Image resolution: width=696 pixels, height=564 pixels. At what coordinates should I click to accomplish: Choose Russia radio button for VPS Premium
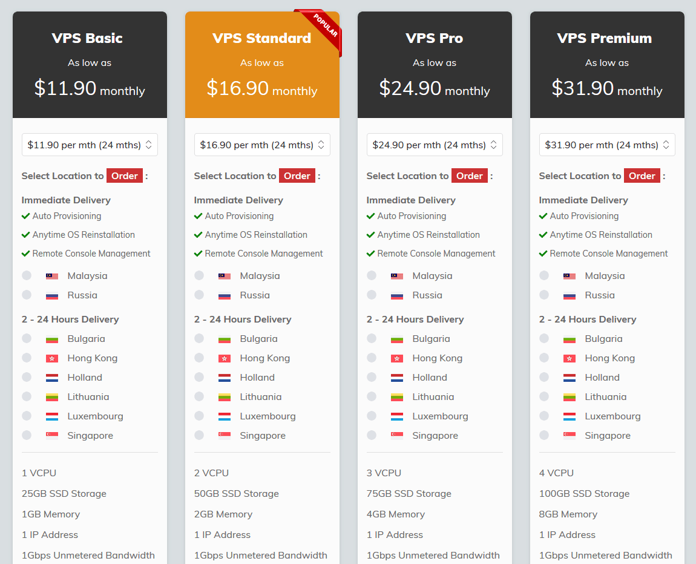(x=544, y=295)
